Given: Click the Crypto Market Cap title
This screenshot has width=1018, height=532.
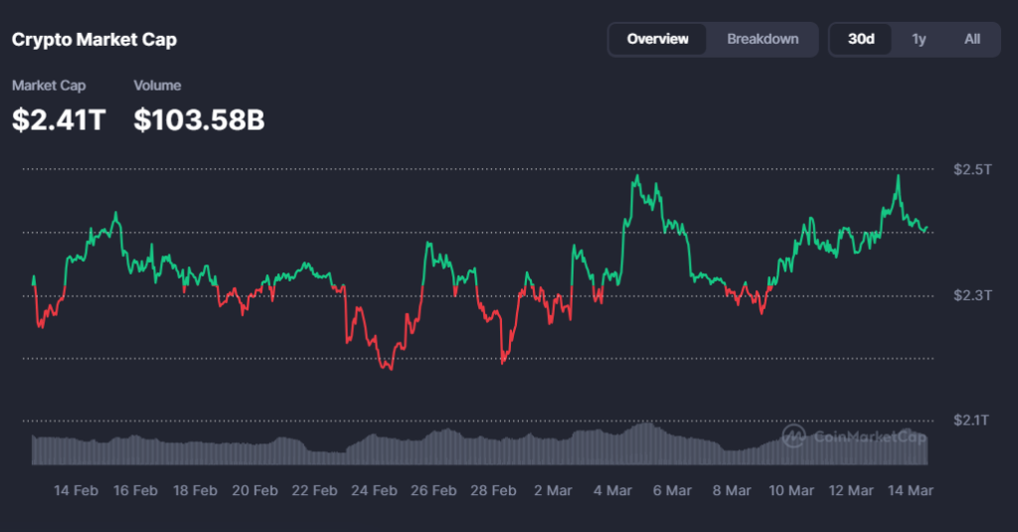Looking at the screenshot, I should coord(94,40).
